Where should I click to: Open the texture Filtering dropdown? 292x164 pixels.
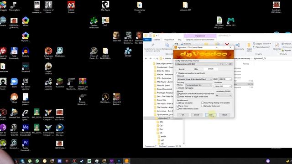[198, 85]
